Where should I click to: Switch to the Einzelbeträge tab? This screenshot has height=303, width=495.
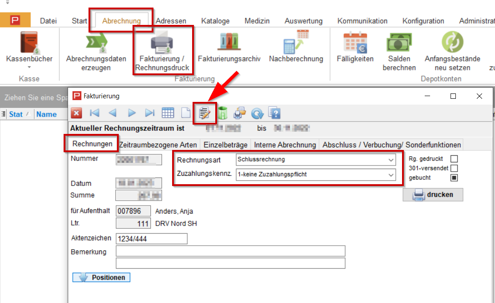tap(225, 145)
